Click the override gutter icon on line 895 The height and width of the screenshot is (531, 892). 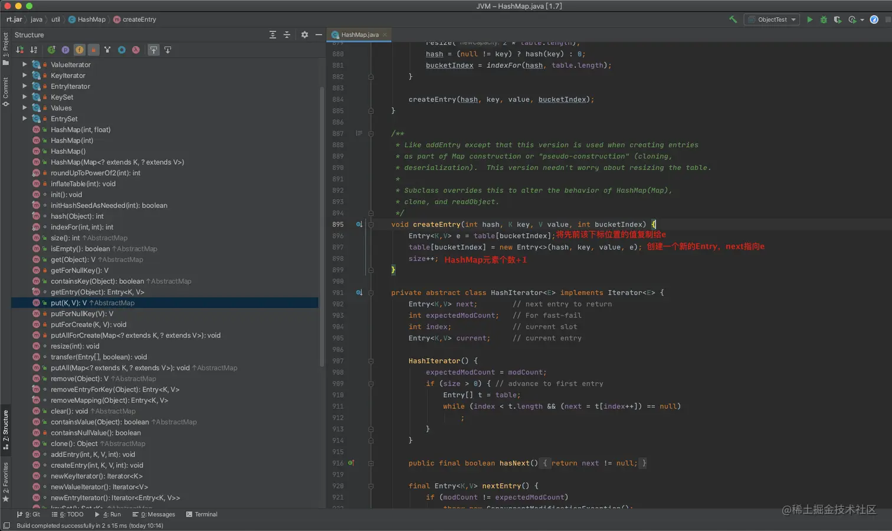(359, 224)
